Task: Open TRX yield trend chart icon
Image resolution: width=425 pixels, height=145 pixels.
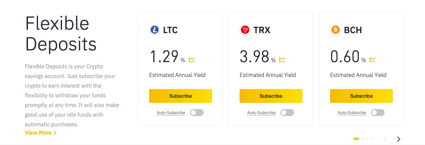Action: point(282,60)
